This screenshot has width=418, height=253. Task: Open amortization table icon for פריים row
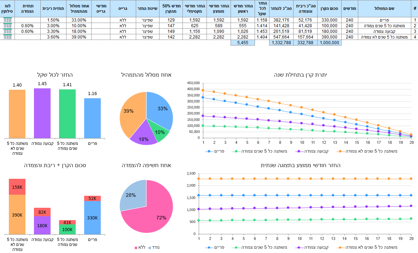click(x=7, y=20)
